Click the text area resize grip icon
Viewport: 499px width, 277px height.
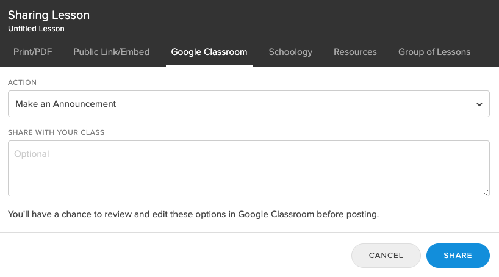point(486,193)
